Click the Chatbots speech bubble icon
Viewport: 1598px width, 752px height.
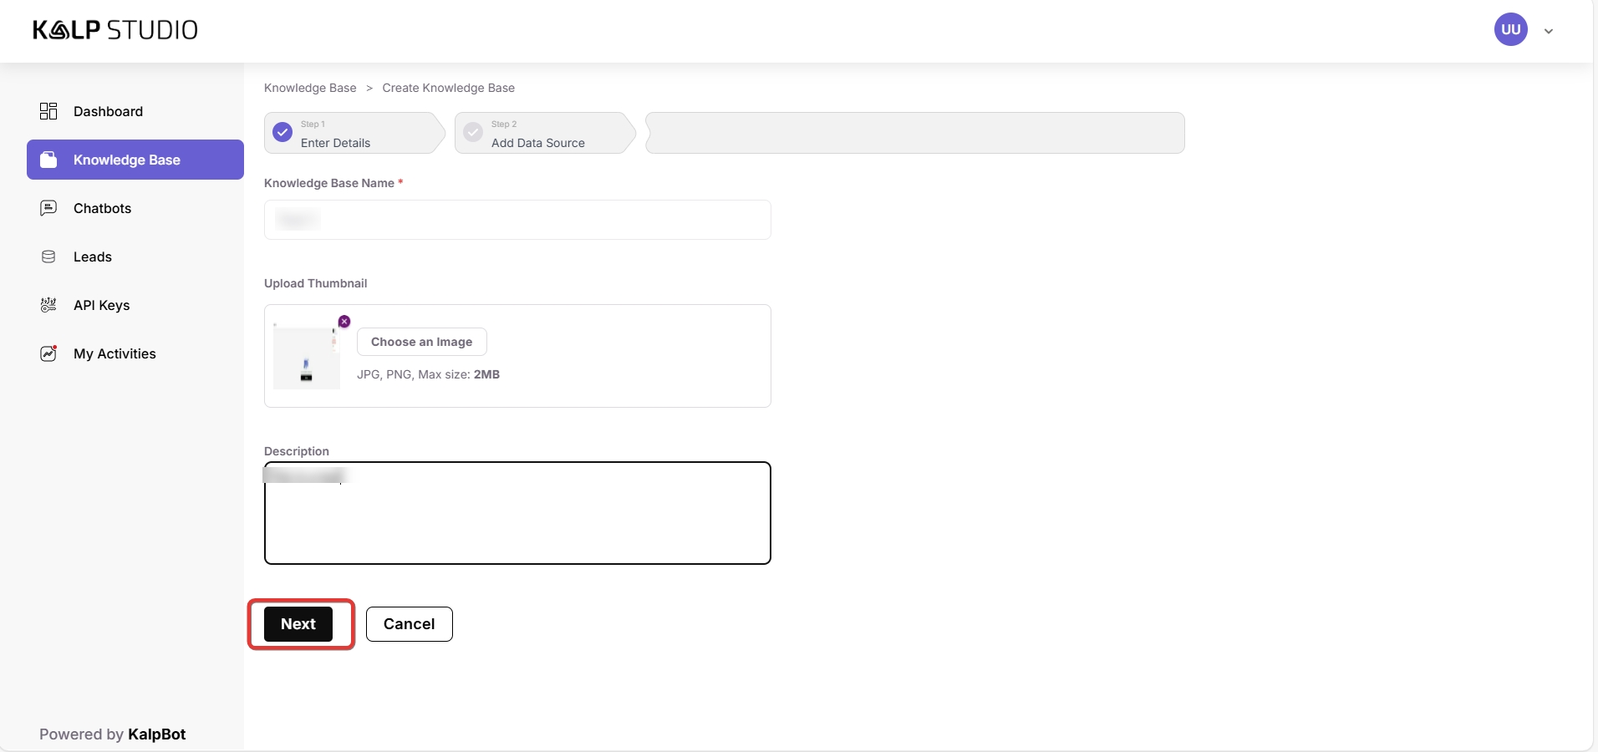(48, 208)
